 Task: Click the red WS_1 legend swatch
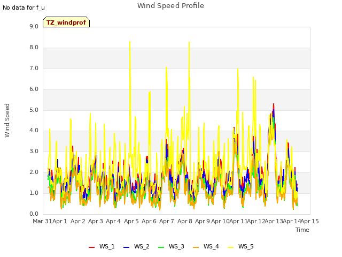coord(91,247)
